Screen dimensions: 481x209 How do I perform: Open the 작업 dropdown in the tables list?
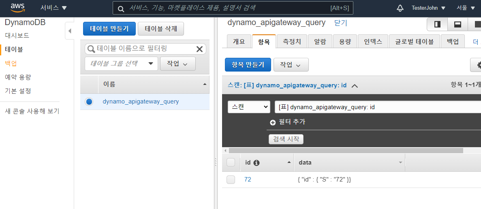[178, 63]
